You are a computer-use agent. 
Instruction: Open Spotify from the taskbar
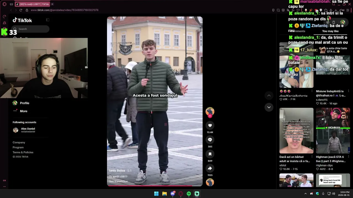[189, 194]
